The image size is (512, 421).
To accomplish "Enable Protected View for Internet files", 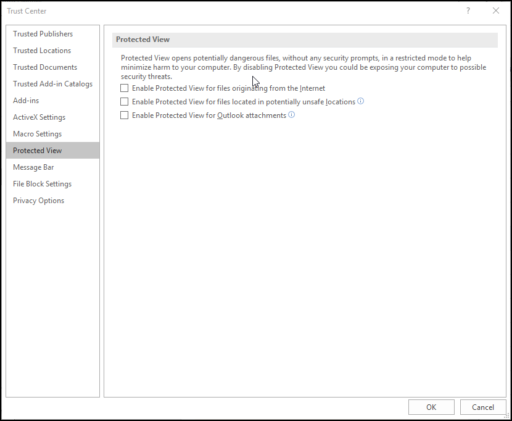I will [125, 88].
